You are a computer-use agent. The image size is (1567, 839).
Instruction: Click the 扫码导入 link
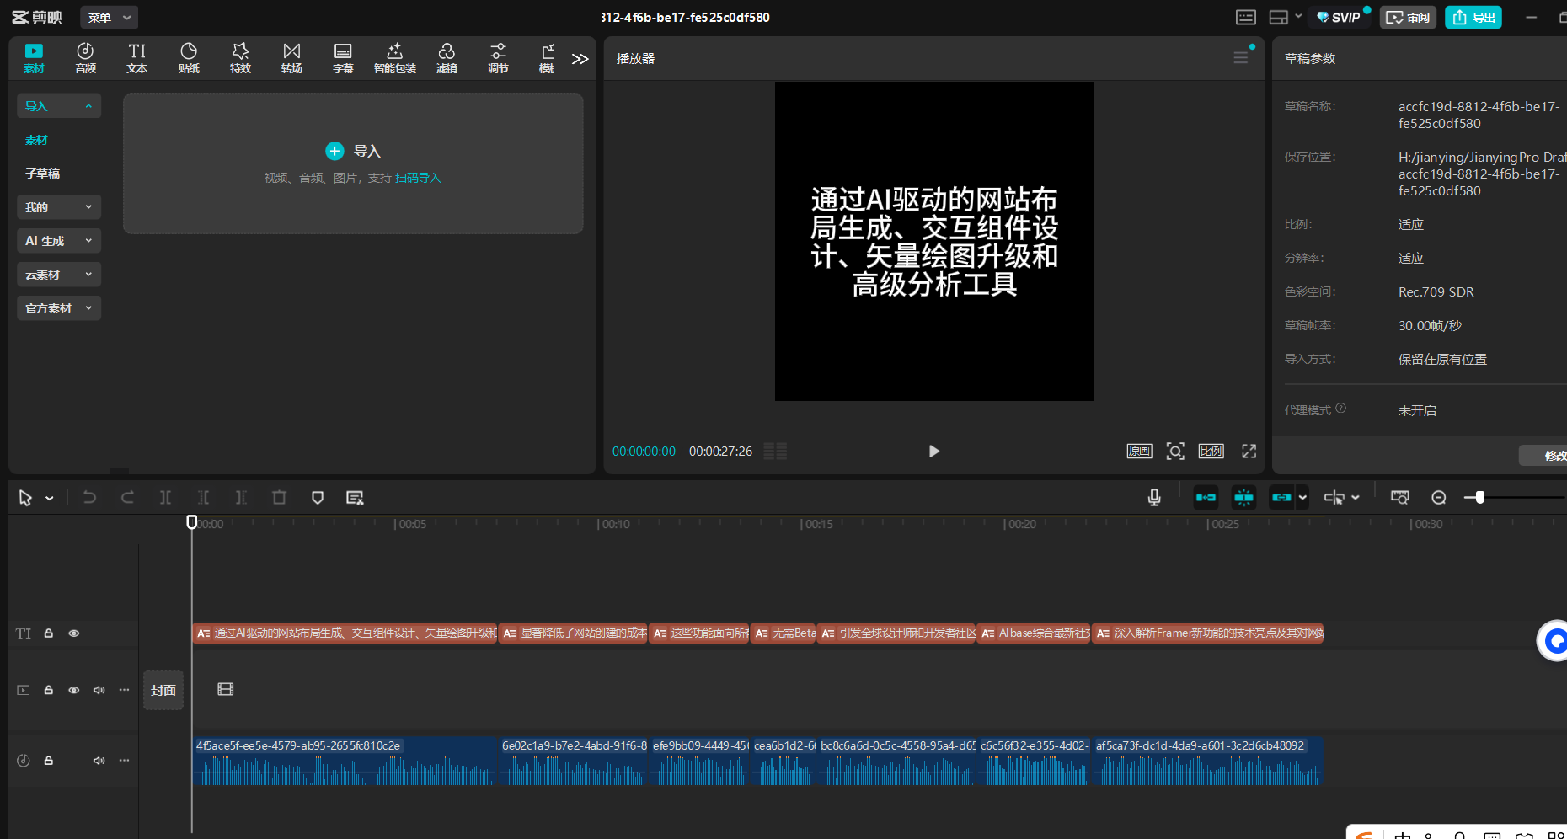[x=418, y=178]
